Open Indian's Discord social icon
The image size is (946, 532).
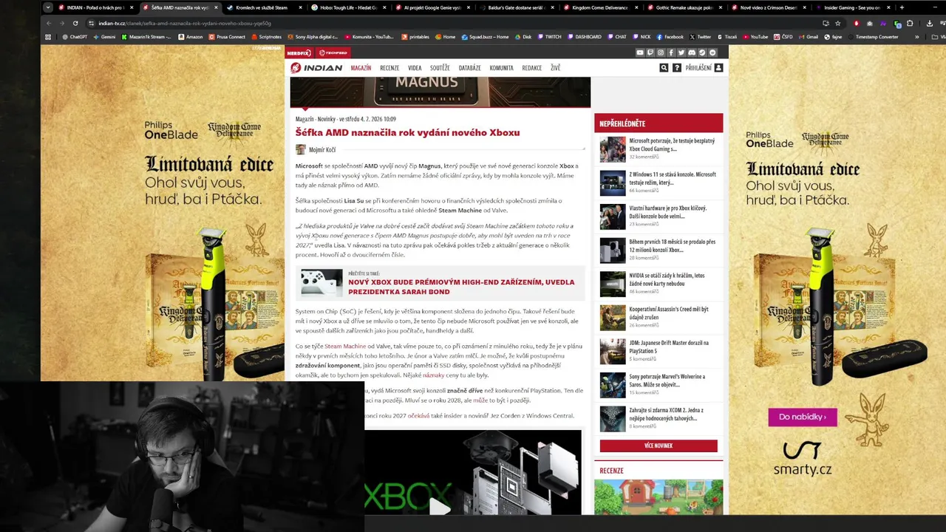coord(692,52)
